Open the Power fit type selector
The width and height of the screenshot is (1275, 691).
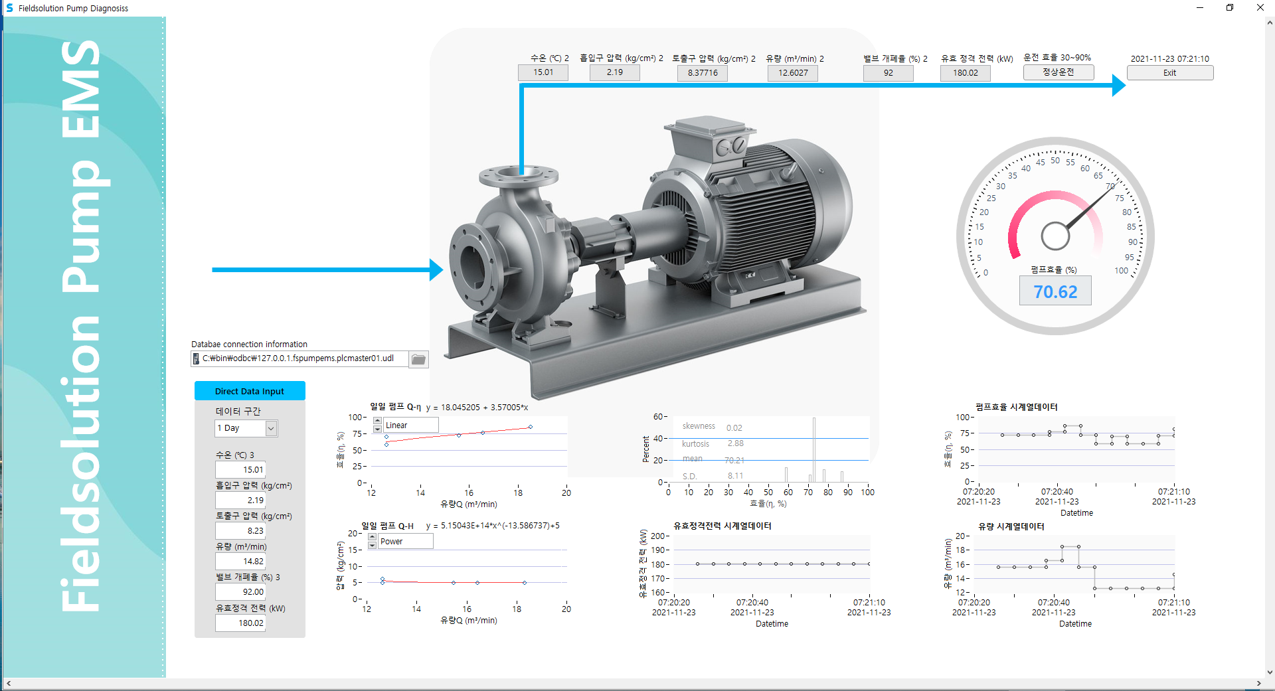point(405,541)
